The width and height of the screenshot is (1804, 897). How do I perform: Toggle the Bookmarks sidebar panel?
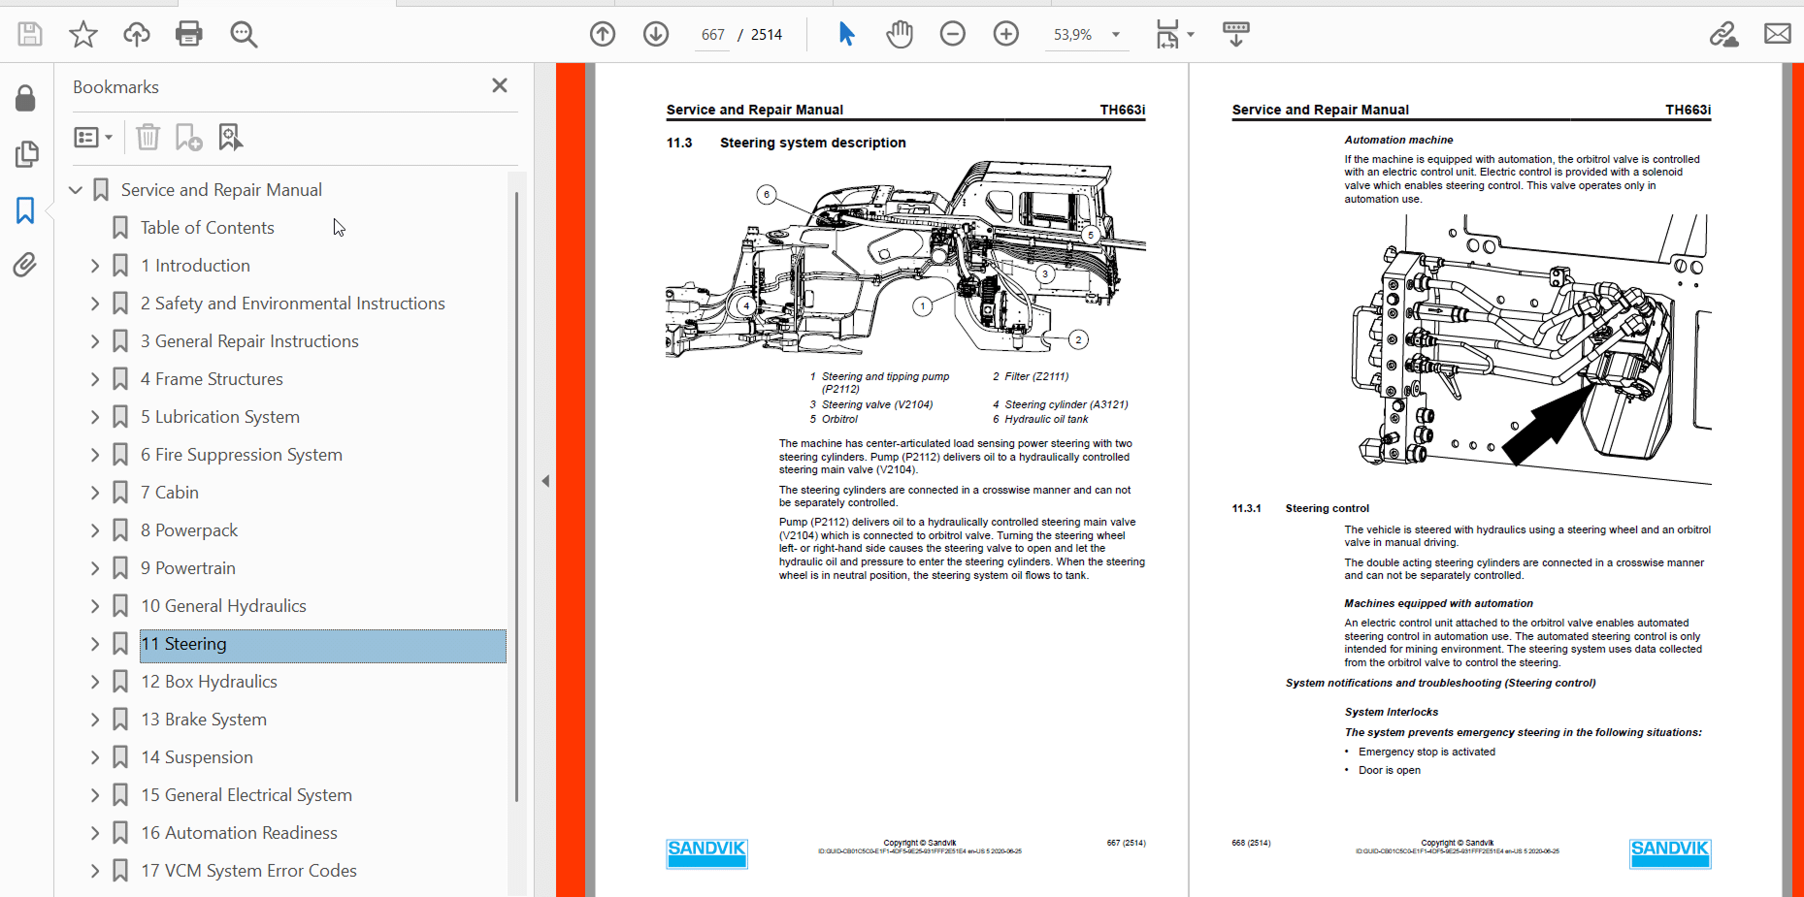[26, 210]
